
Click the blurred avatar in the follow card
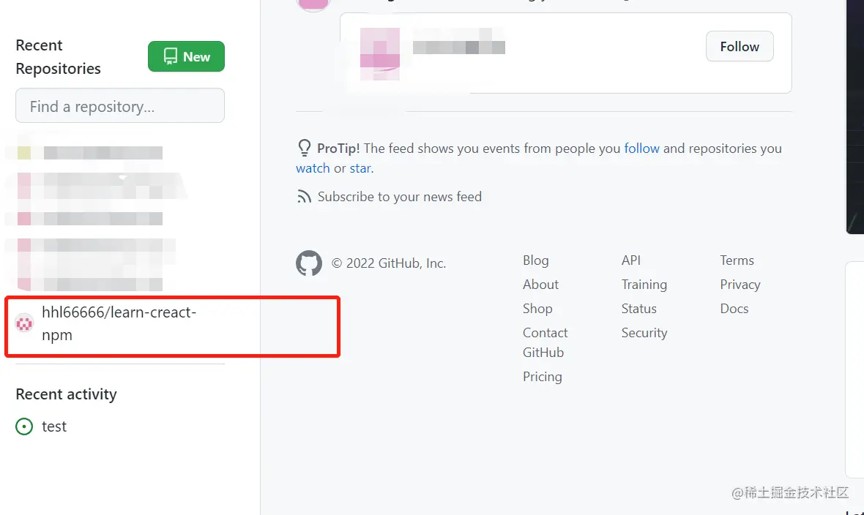point(380,54)
